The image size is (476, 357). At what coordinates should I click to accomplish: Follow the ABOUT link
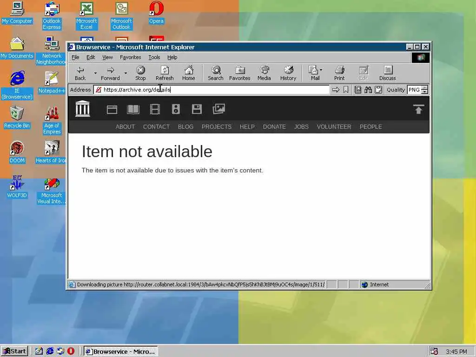click(125, 126)
